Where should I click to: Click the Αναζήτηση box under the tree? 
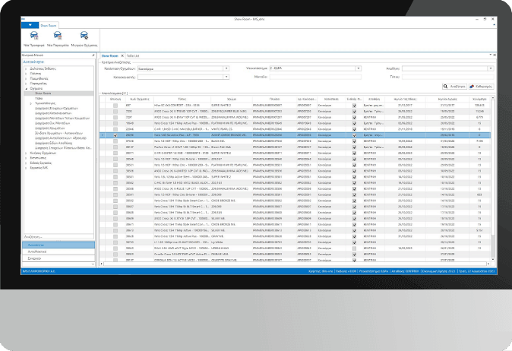coord(58,237)
